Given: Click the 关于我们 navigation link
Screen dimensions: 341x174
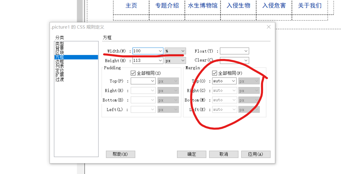Looking at the screenshot, I should pos(310,5).
